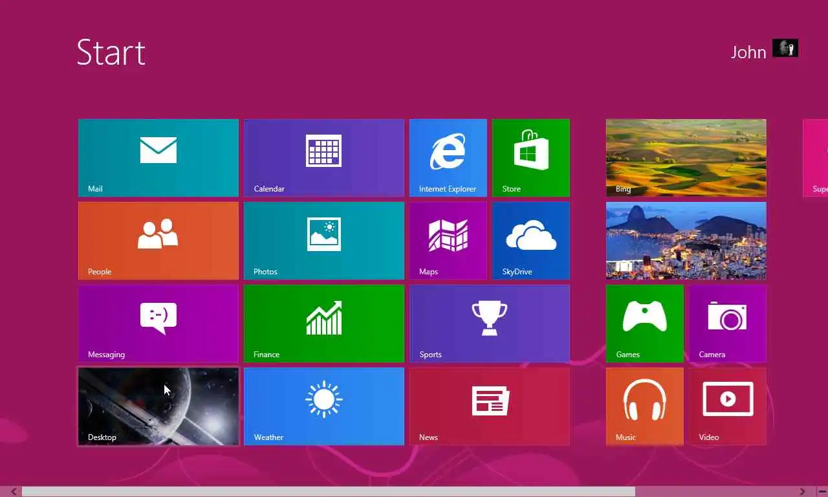Click the zoom-out minus button in corner

[x=822, y=492]
